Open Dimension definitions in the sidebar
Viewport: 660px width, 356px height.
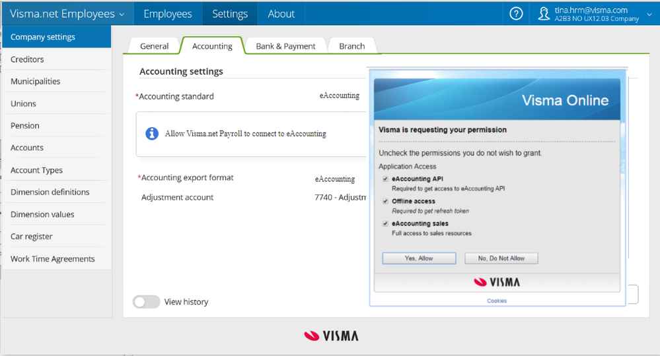click(57, 192)
